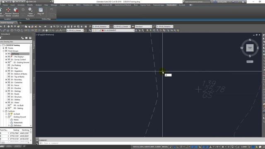Click the command line input field
Image resolution: width=265 pixels, height=149 pixels.
click(x=150, y=143)
